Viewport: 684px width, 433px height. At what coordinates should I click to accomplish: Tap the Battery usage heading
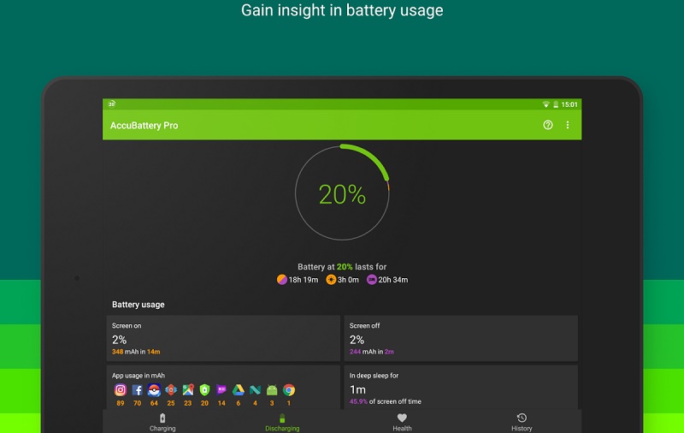coord(138,305)
